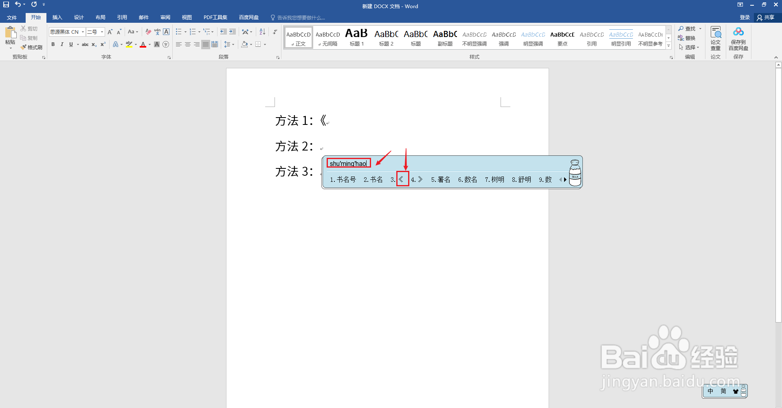Expand the numbered list dropdown arrow

click(199, 32)
